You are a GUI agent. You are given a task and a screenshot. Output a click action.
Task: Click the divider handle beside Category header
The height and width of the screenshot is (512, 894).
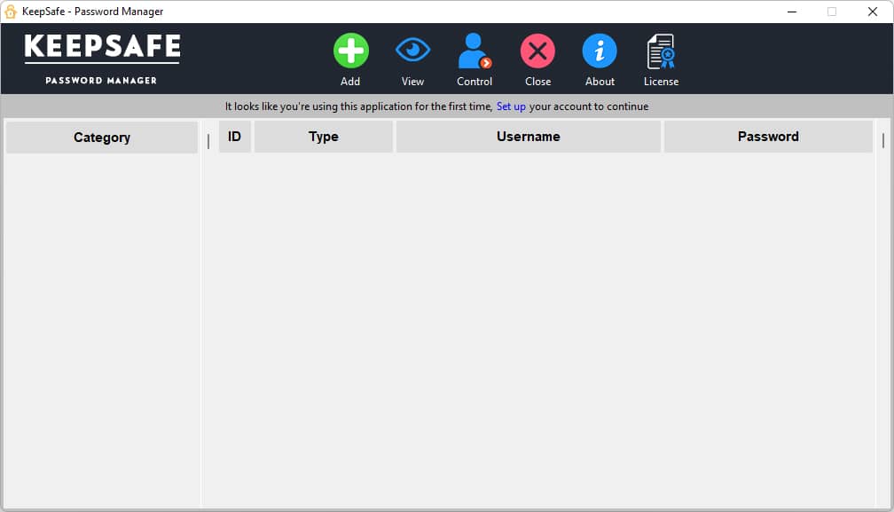[208, 141]
